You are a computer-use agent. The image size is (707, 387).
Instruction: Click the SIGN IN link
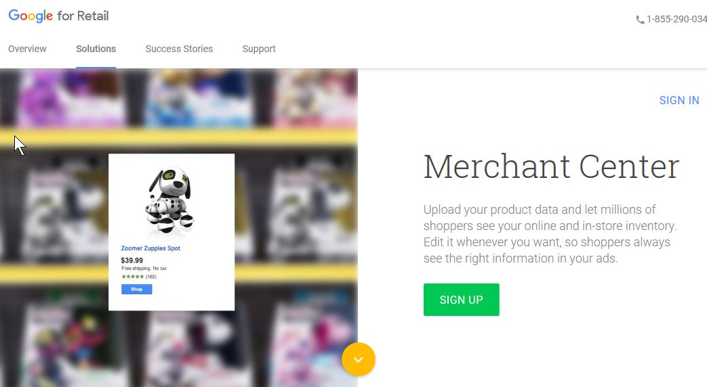pos(679,100)
